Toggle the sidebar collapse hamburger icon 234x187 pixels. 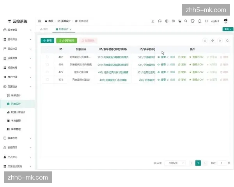[39, 21]
